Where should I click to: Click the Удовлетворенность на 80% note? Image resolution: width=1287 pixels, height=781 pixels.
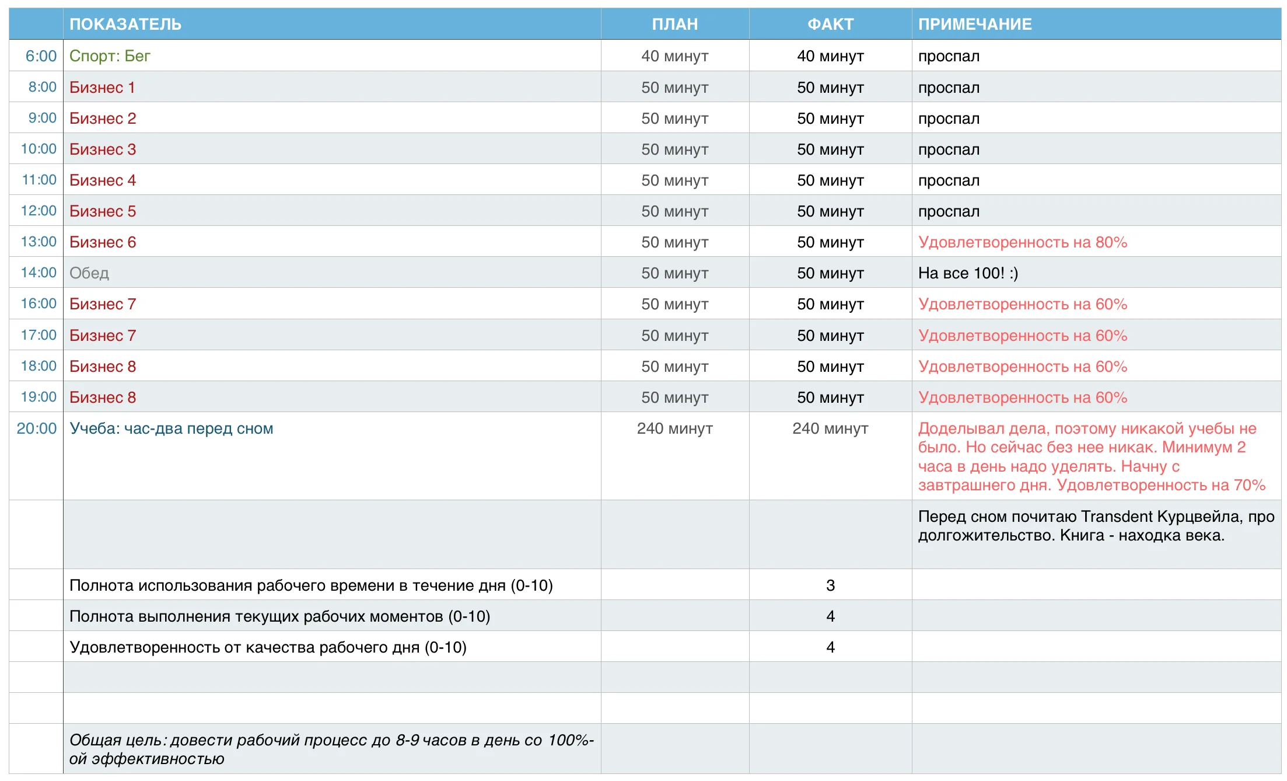coord(1023,242)
